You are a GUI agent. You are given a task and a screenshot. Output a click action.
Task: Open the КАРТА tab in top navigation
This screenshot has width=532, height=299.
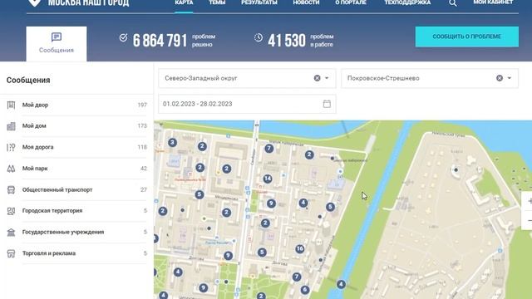(184, 2)
